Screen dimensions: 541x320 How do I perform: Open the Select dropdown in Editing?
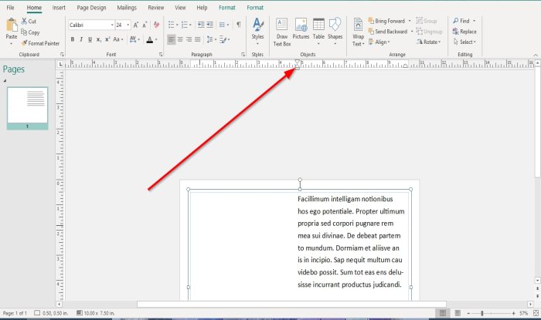coord(464,42)
